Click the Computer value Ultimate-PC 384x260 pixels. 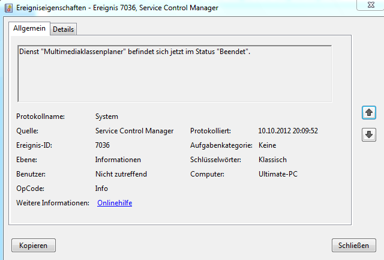[x=278, y=174]
